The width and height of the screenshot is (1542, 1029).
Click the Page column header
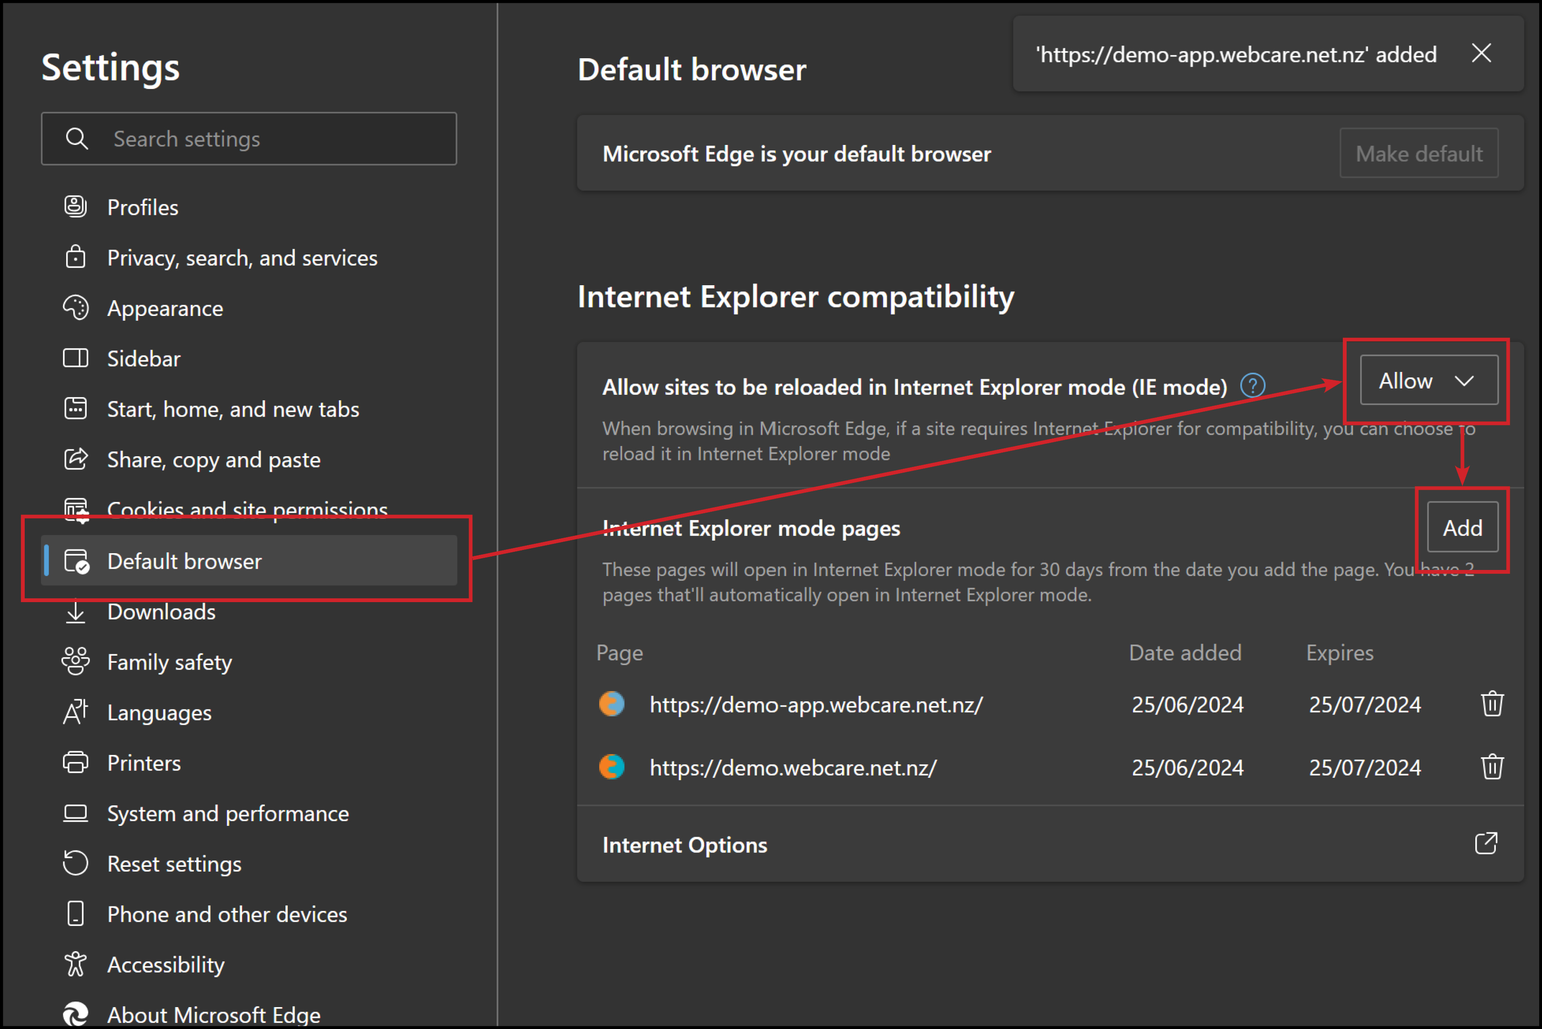click(620, 653)
